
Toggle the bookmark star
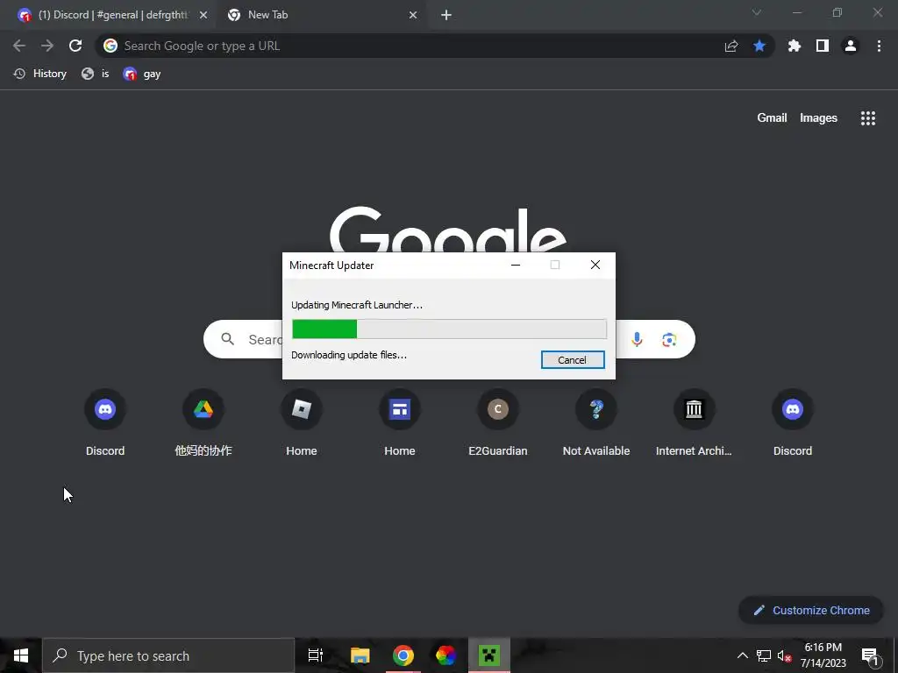759,46
